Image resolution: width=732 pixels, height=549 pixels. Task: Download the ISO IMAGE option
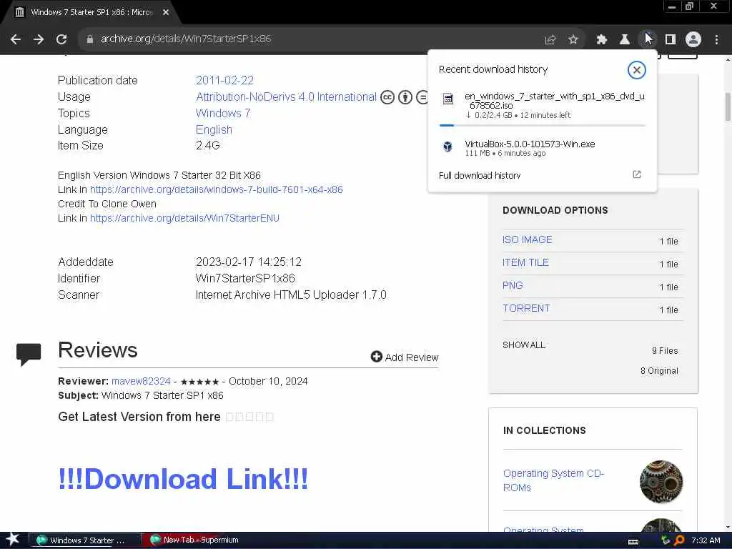[x=527, y=240]
